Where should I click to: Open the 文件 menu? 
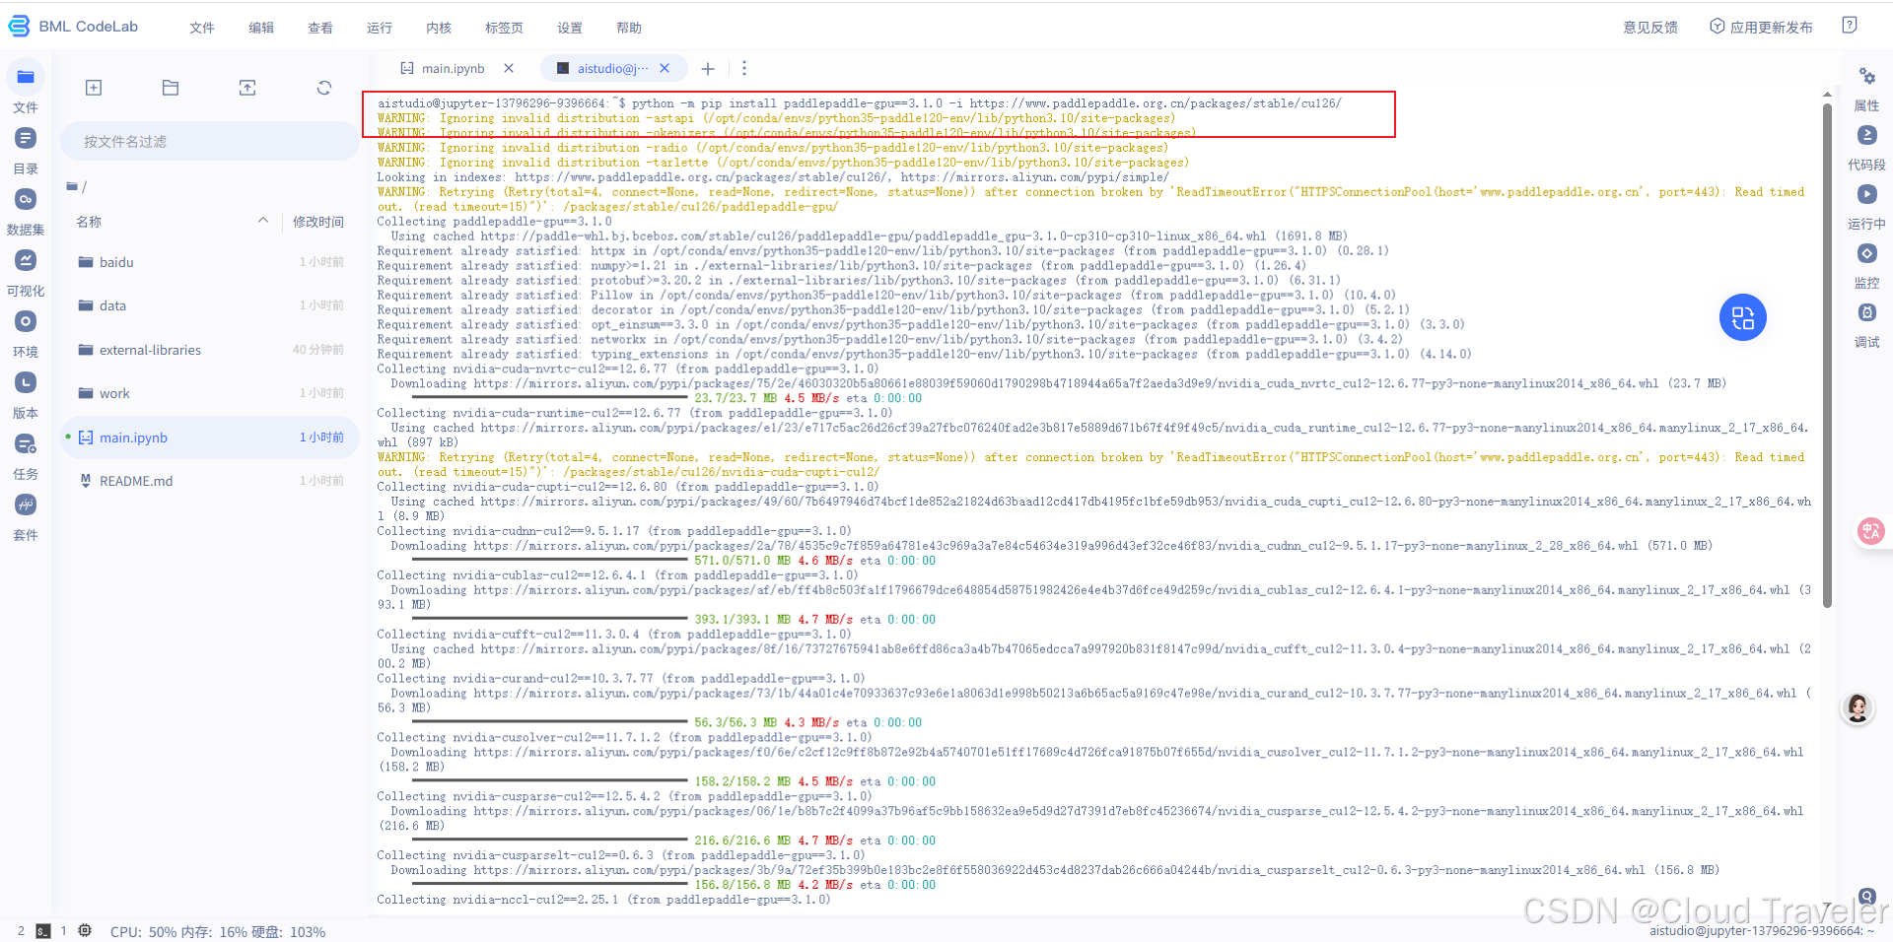[202, 28]
